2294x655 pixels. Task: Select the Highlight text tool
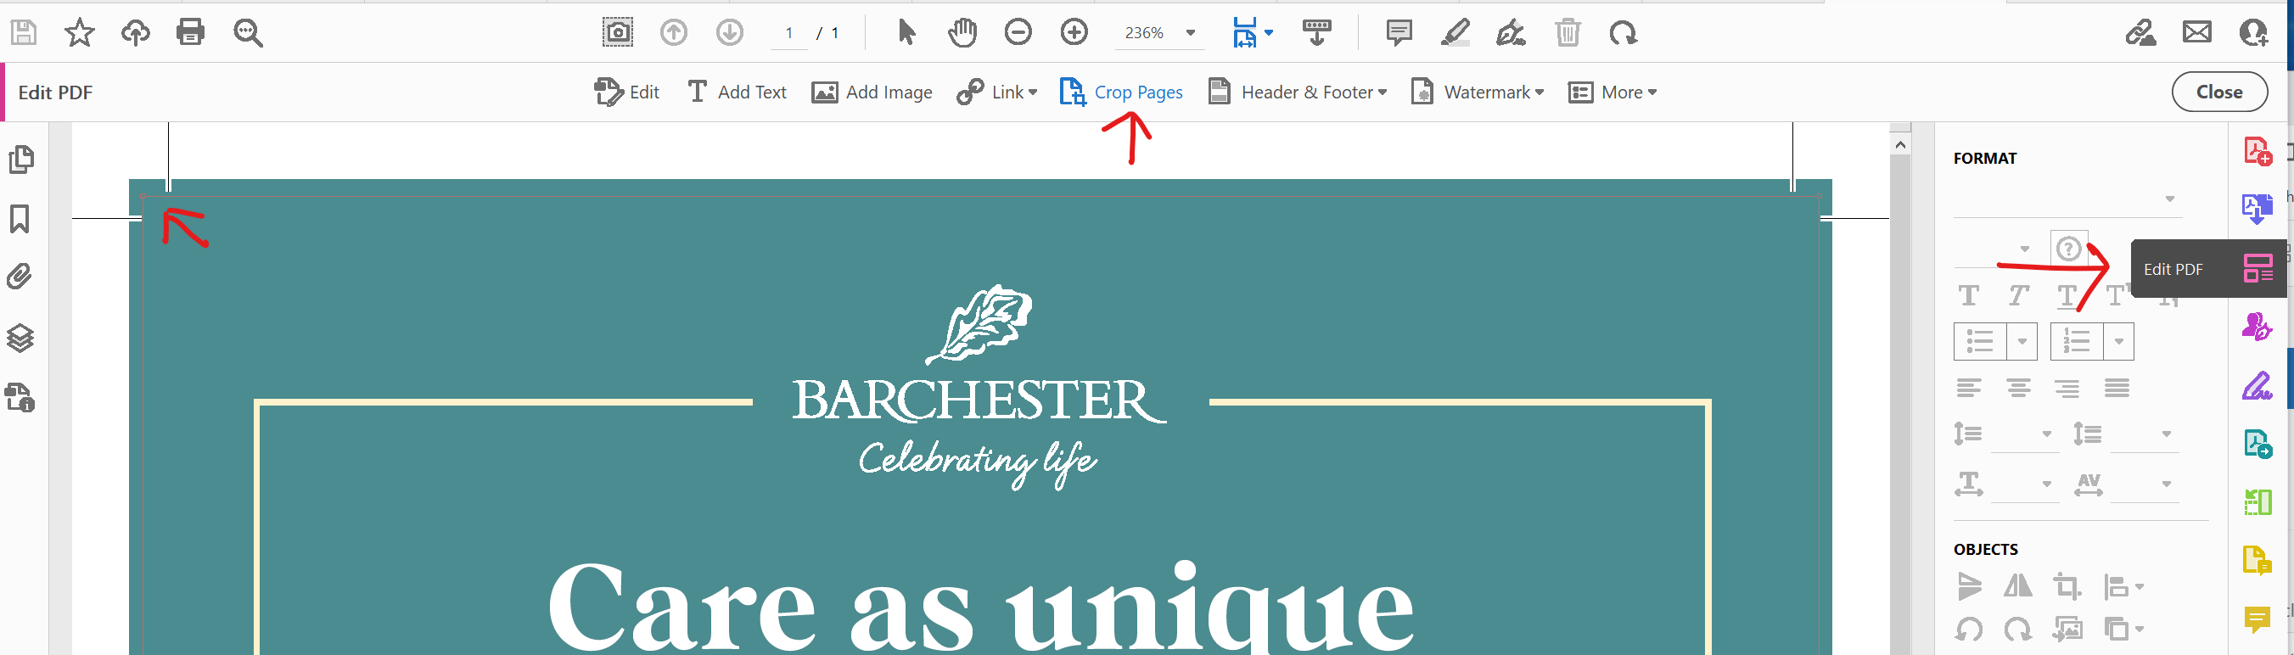tap(1455, 33)
